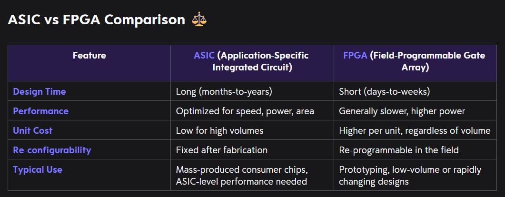Click "Generally slower, higher power" cell
This screenshot has width=505, height=197.
click(402, 111)
